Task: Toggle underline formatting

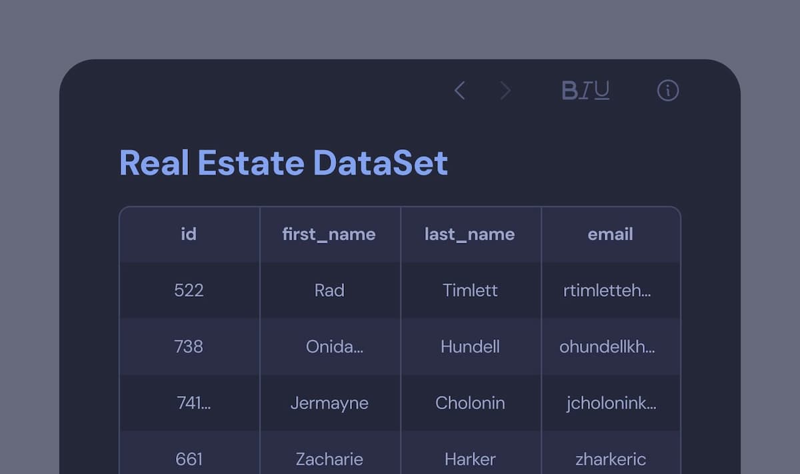Action: click(x=601, y=91)
